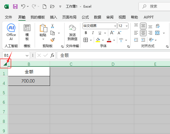
Task: Open the font size 12 dropdown
Action: [127, 26]
